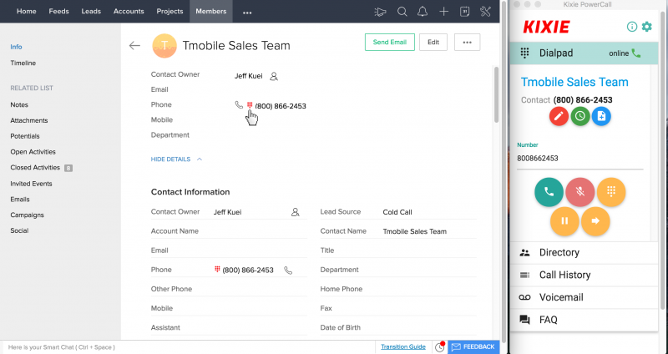Click the Tmobile Sales Team name in Kixie

574,82
